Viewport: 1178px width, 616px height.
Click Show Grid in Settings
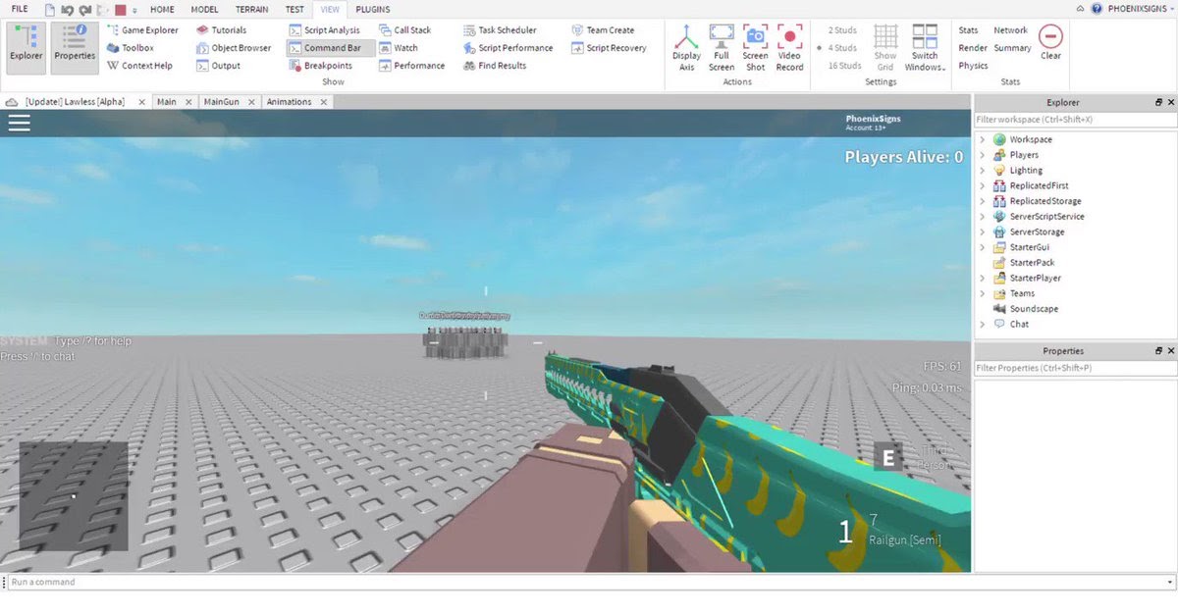click(x=885, y=48)
